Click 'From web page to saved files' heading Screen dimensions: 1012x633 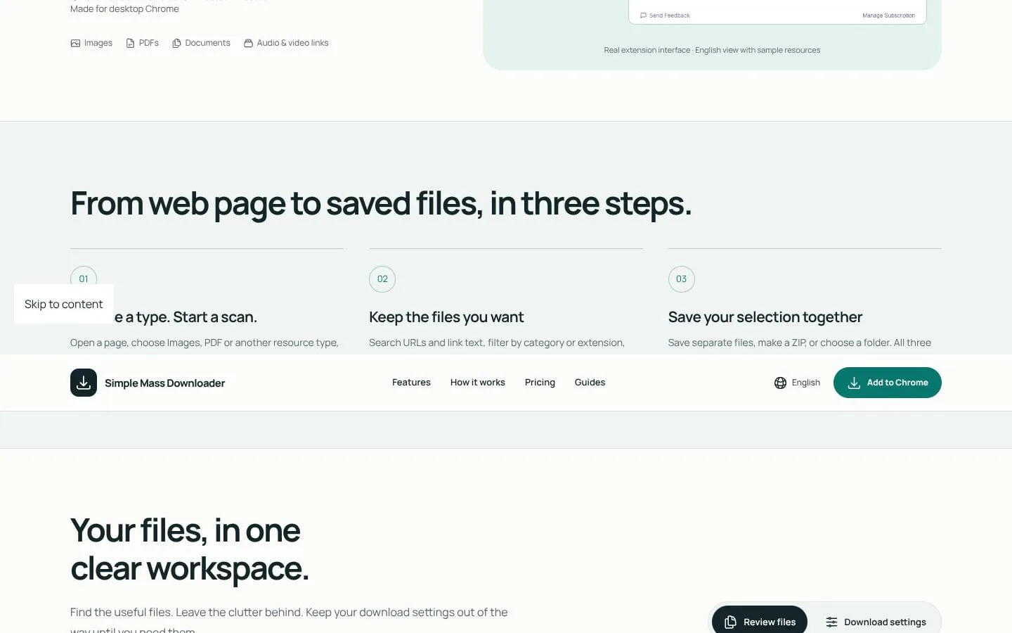tap(381, 203)
